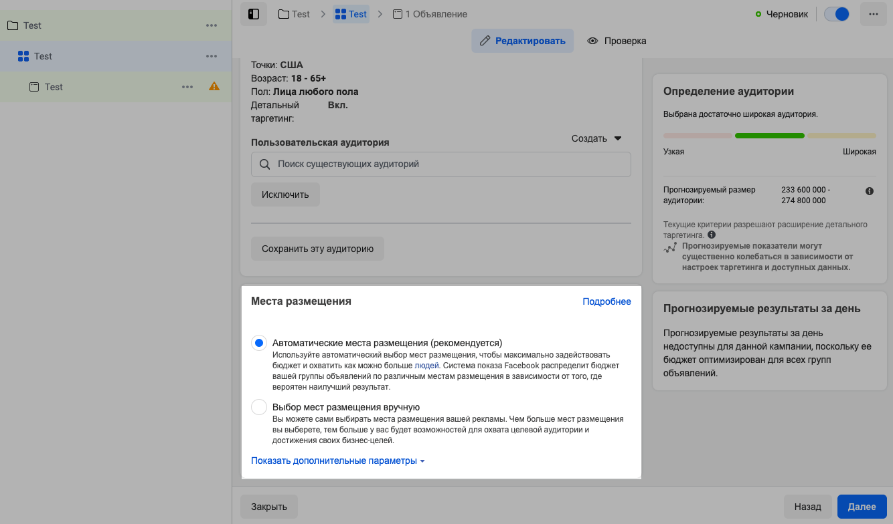The height and width of the screenshot is (524, 893).
Task: Open the Подробнее link for placements
Action: pos(606,301)
